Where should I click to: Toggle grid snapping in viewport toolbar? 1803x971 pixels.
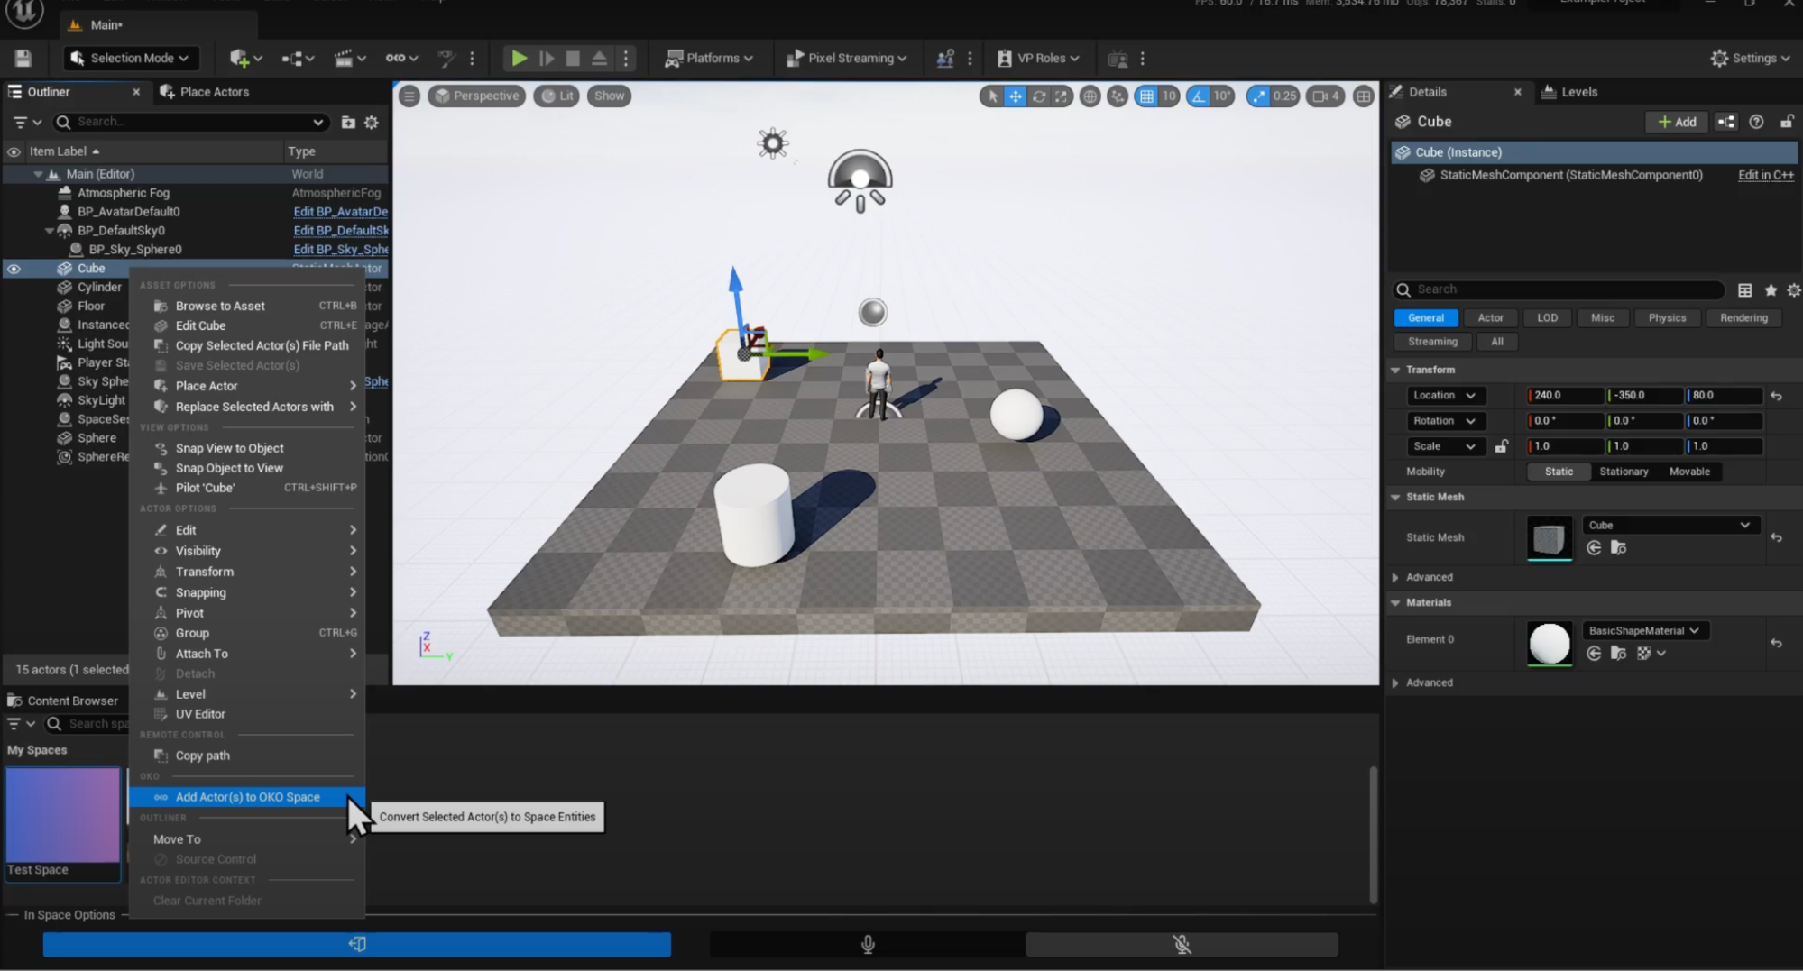coord(1145,96)
